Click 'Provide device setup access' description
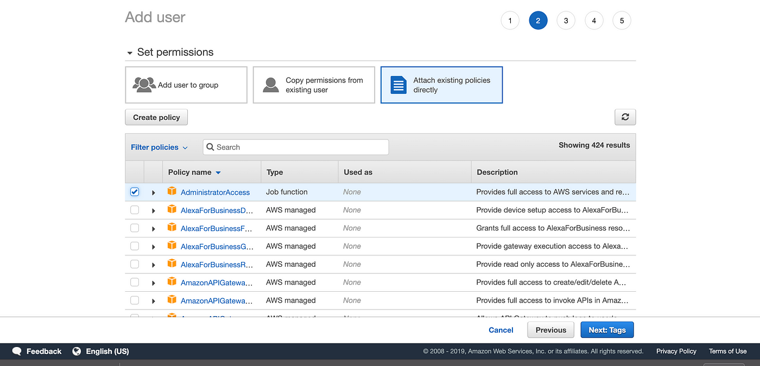The image size is (760, 366). (552, 210)
